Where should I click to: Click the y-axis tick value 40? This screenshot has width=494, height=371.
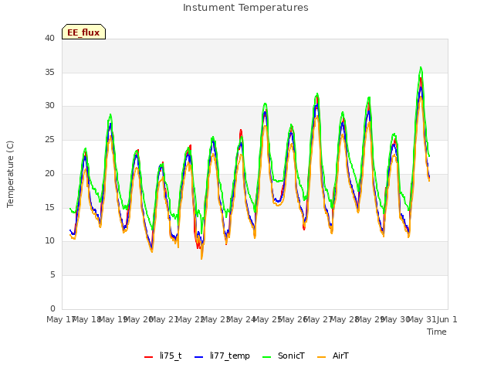pos(49,38)
